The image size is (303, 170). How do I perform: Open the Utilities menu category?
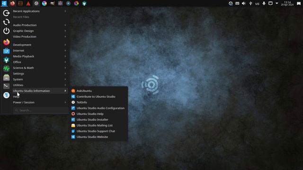click(x=39, y=85)
